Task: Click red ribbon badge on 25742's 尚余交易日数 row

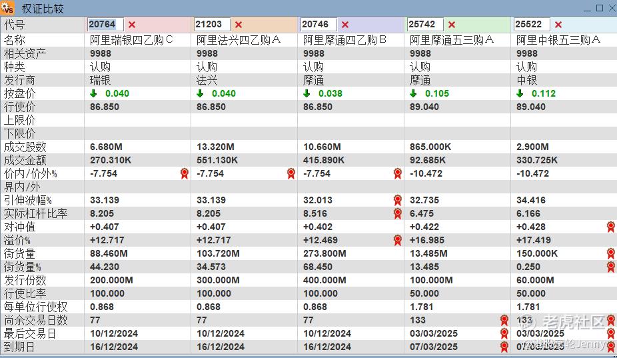Action: [504, 320]
